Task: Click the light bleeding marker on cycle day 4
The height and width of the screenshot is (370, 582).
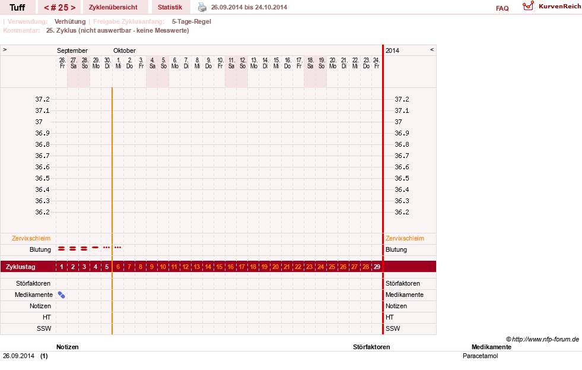Action: [x=96, y=248]
